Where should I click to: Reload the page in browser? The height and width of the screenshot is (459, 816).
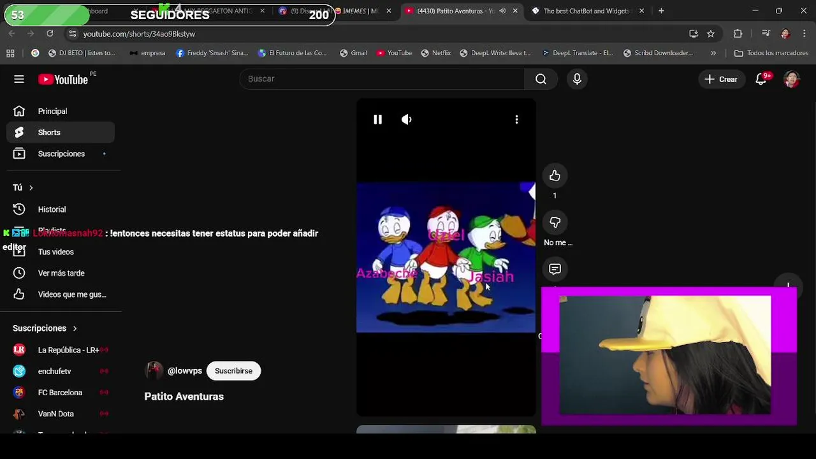point(50,33)
